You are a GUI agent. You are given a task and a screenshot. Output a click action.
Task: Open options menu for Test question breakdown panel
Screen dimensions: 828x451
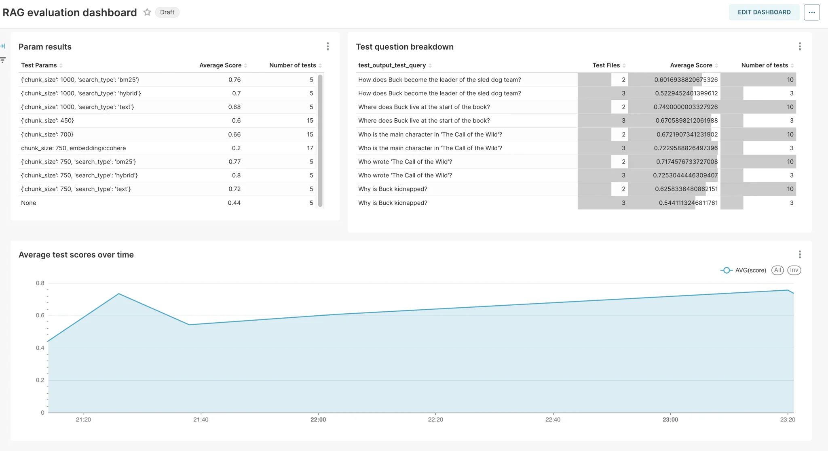(800, 46)
